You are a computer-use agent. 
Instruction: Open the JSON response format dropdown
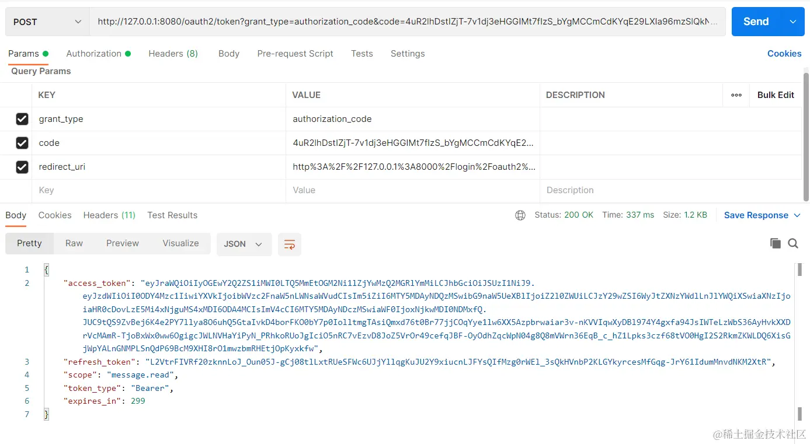coord(244,244)
